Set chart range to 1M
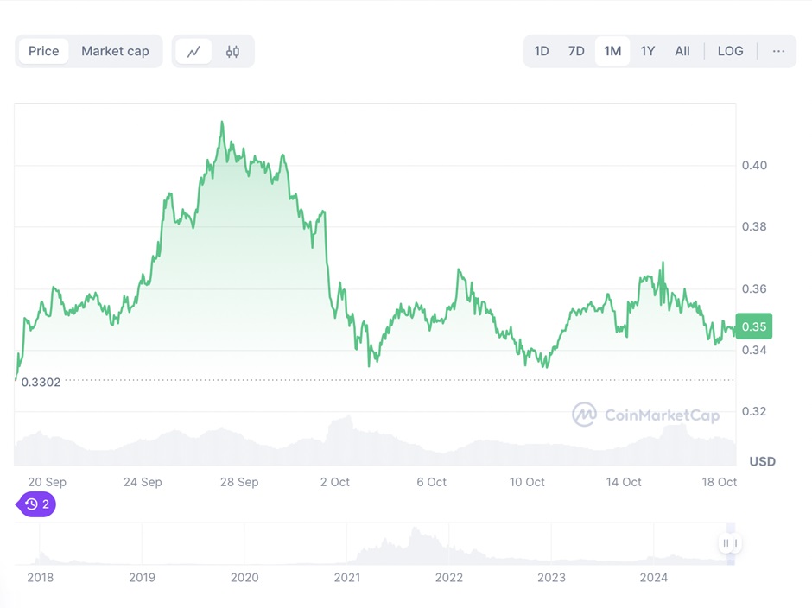The height and width of the screenshot is (608, 812). 612,51
